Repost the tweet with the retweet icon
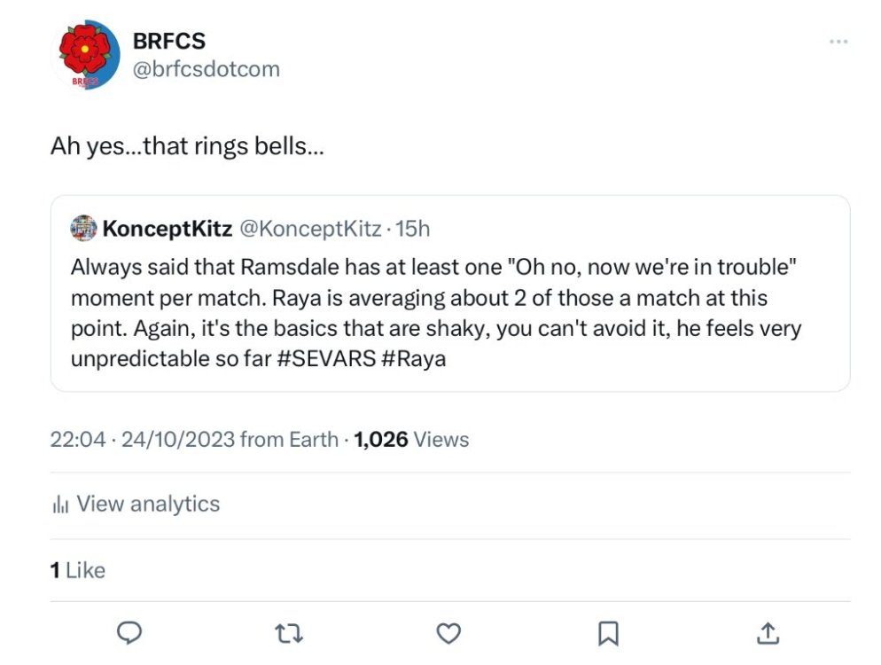 point(288,632)
